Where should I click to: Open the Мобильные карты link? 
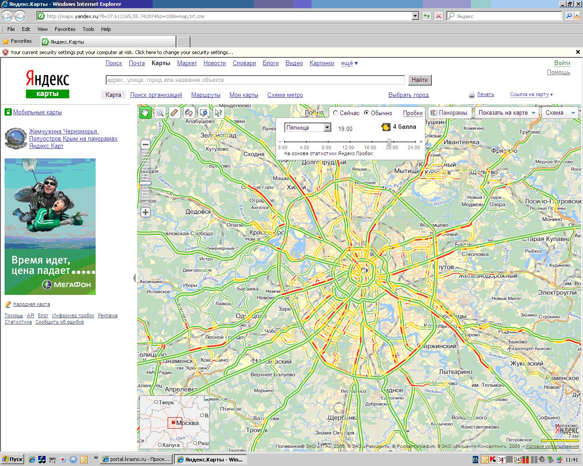tap(37, 112)
